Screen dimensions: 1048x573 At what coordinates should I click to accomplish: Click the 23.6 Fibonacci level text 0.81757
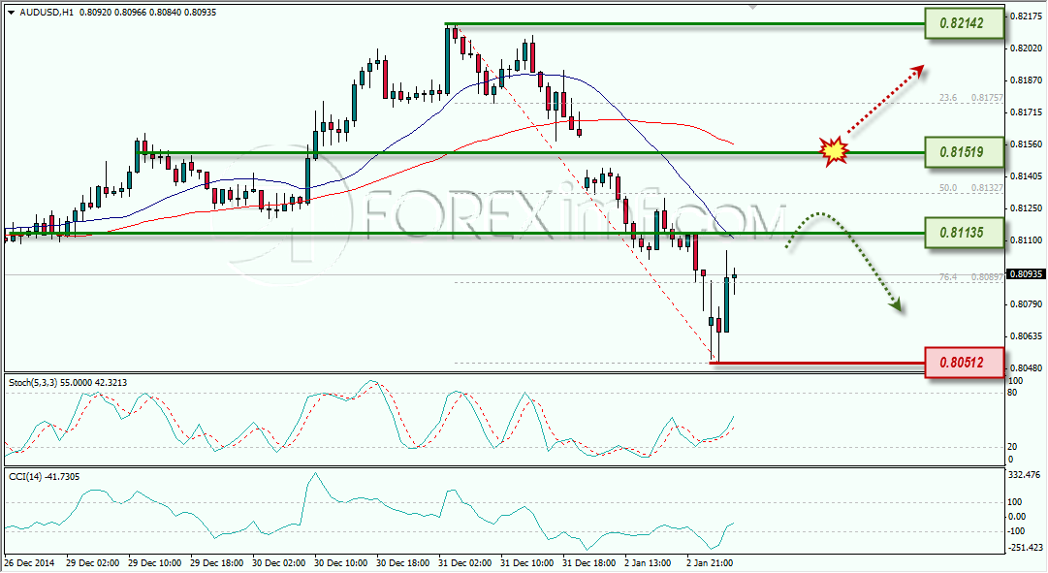(x=987, y=98)
